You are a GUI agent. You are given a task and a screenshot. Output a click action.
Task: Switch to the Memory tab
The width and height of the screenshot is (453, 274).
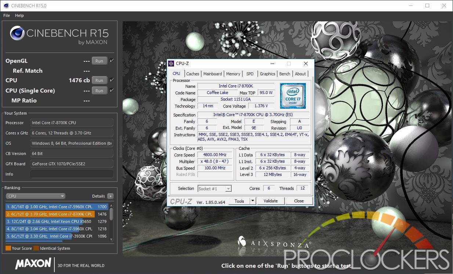tap(233, 74)
